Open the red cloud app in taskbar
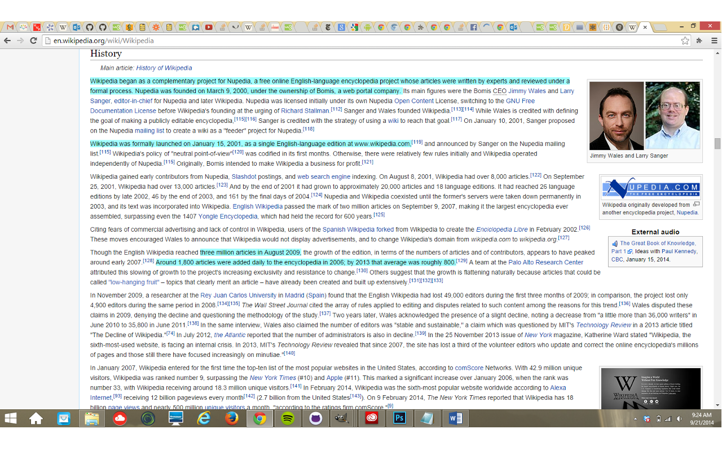The width and height of the screenshot is (722, 451). [x=120, y=418]
